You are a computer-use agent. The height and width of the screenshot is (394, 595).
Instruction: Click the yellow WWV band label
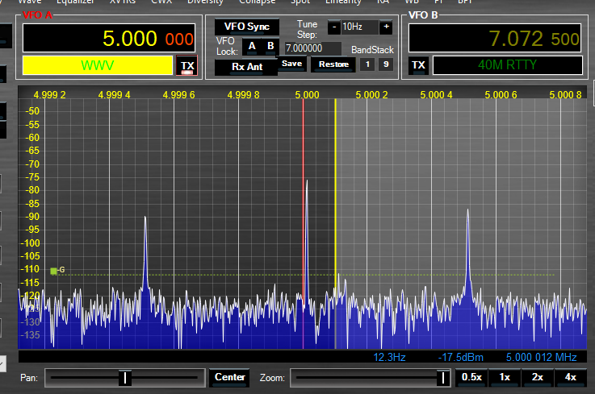tap(98, 65)
